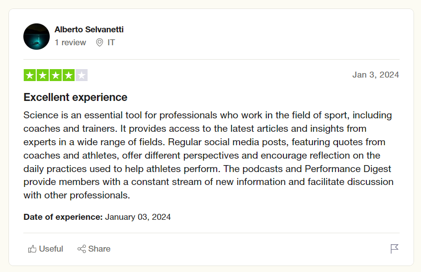The width and height of the screenshot is (421, 272).
Task: Share this review
Action: [94, 249]
